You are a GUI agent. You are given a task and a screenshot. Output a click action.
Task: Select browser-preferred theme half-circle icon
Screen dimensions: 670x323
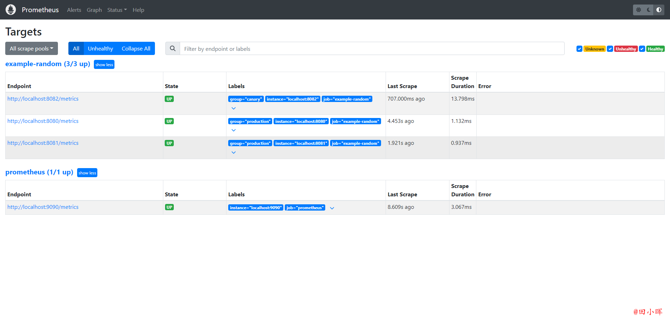pyautogui.click(x=659, y=10)
